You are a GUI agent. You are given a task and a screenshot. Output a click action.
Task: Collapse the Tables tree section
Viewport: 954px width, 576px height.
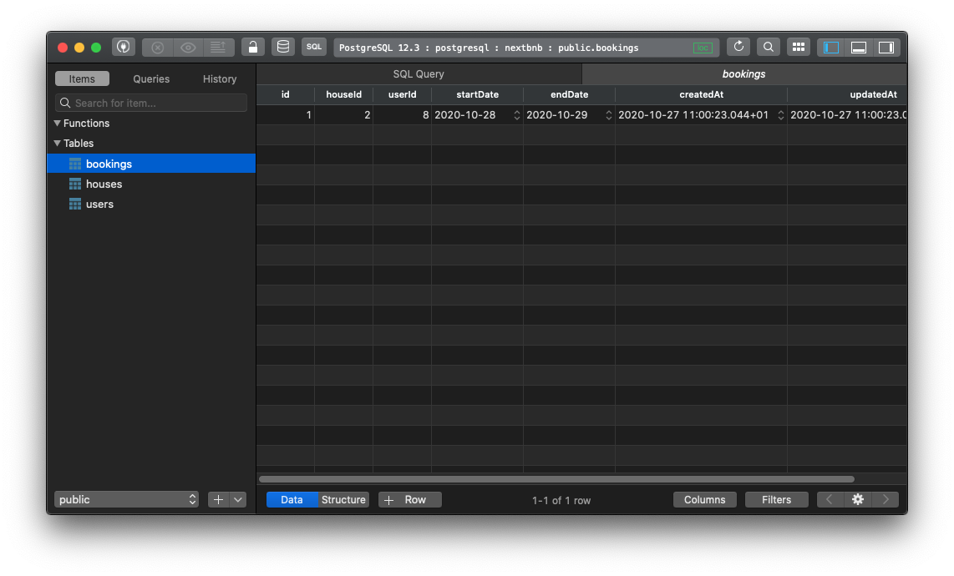pyautogui.click(x=58, y=144)
